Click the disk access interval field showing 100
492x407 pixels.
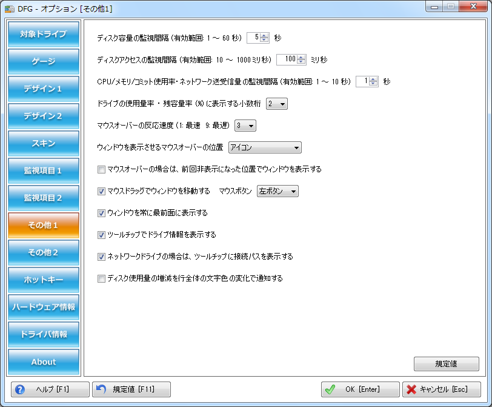[x=287, y=59]
